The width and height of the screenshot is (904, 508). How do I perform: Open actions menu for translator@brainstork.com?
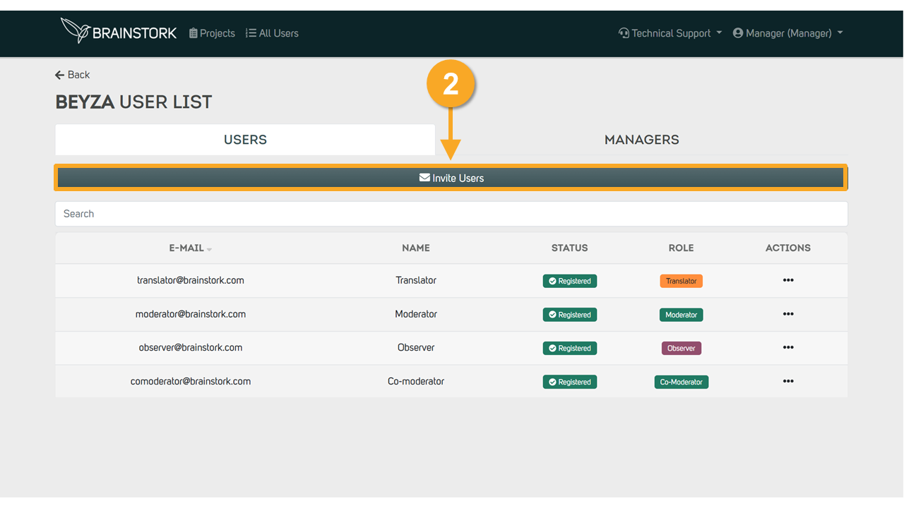tap(788, 280)
